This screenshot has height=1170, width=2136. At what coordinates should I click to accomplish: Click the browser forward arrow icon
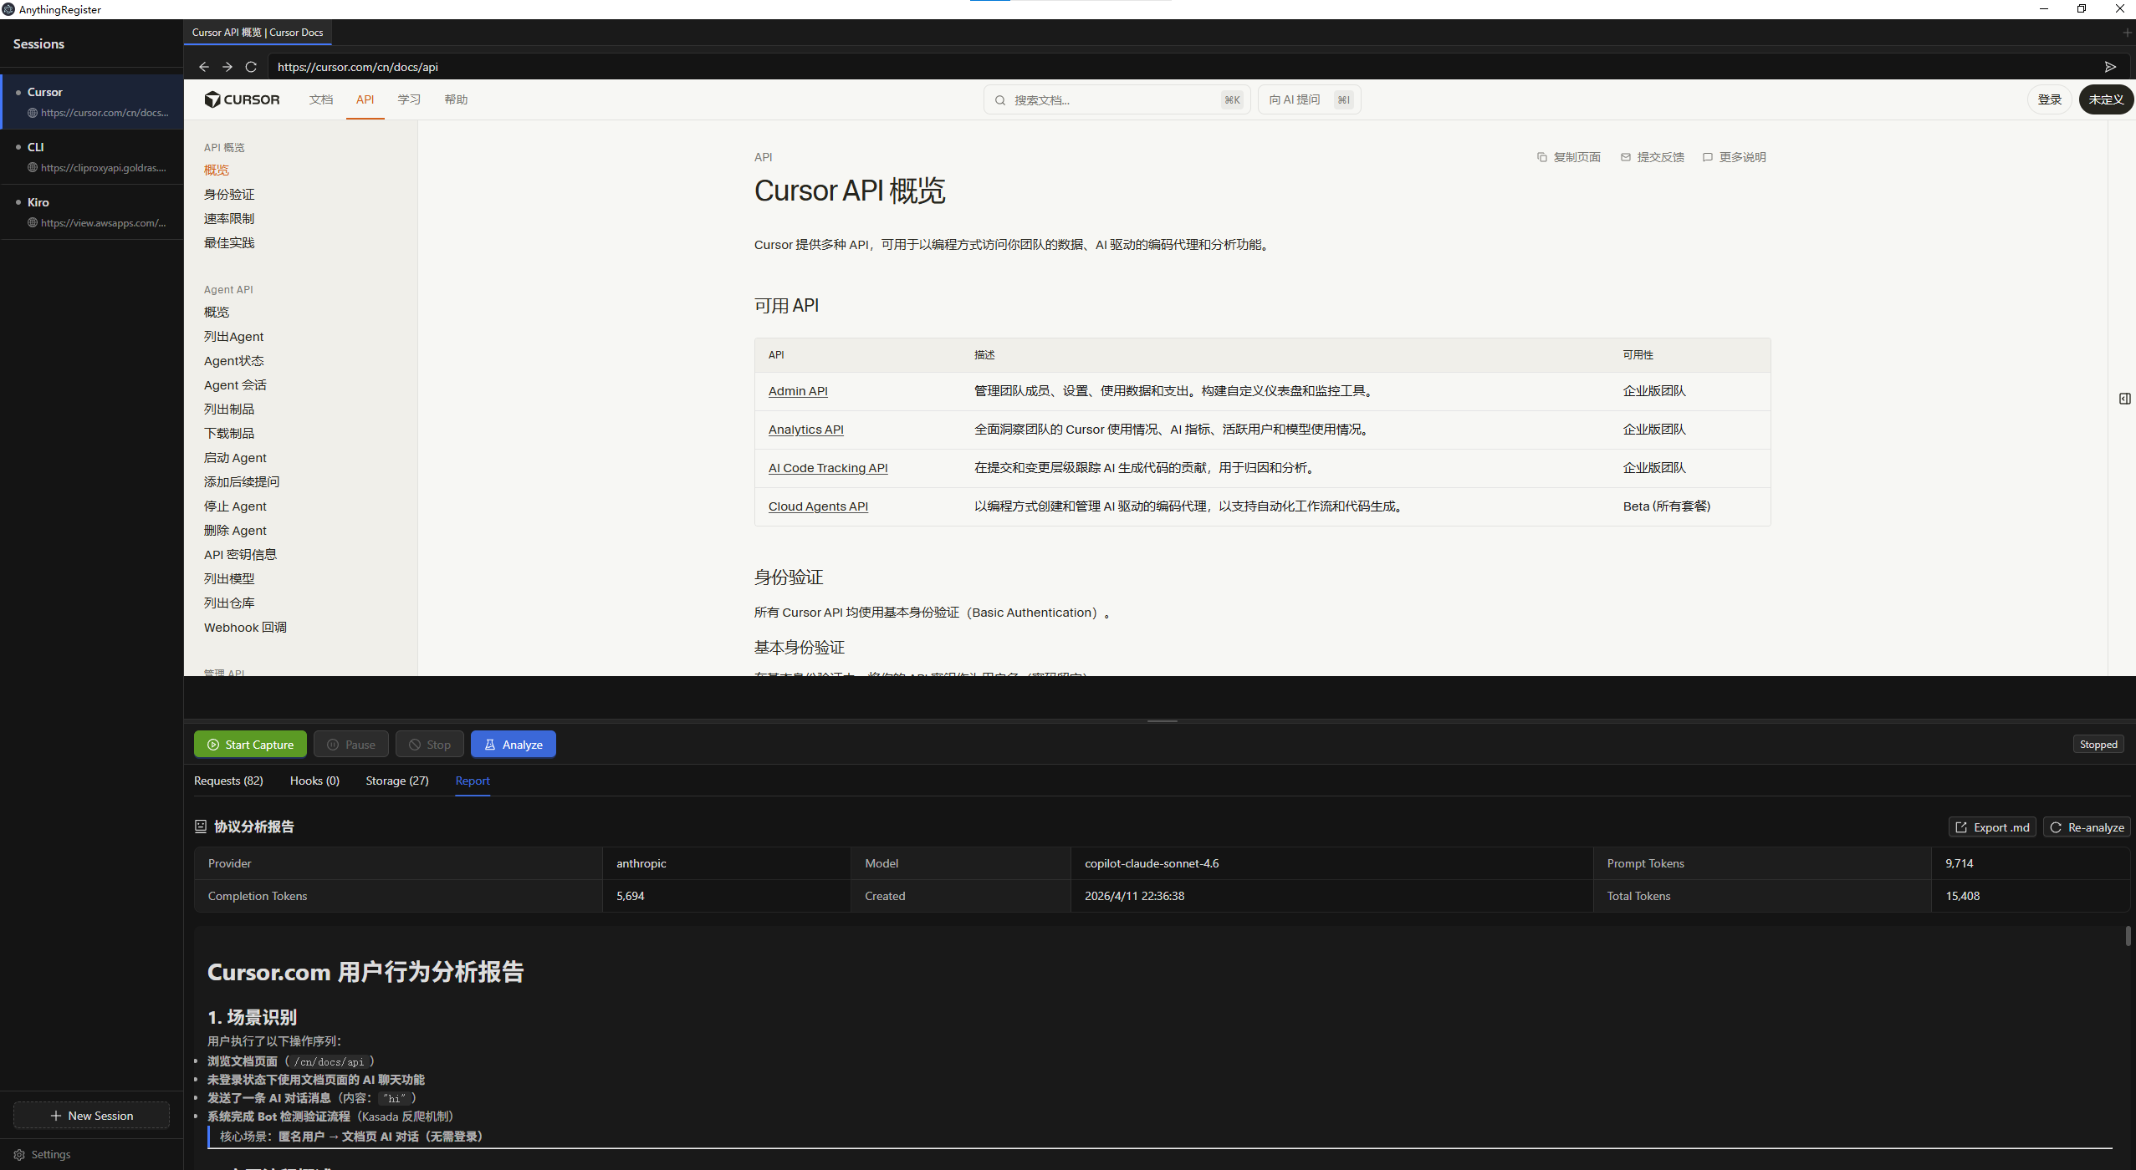coord(227,67)
